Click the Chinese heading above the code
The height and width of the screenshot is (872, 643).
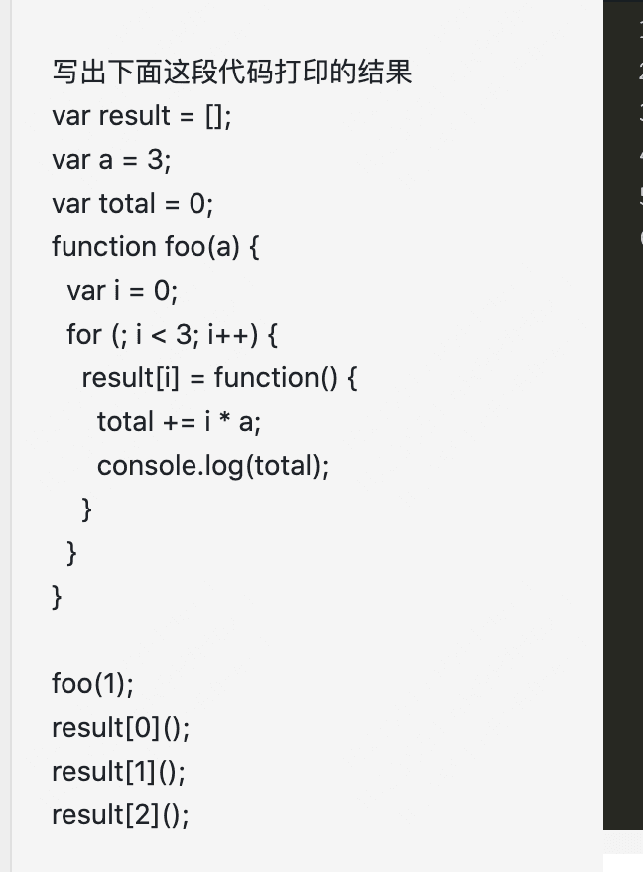coord(231,73)
